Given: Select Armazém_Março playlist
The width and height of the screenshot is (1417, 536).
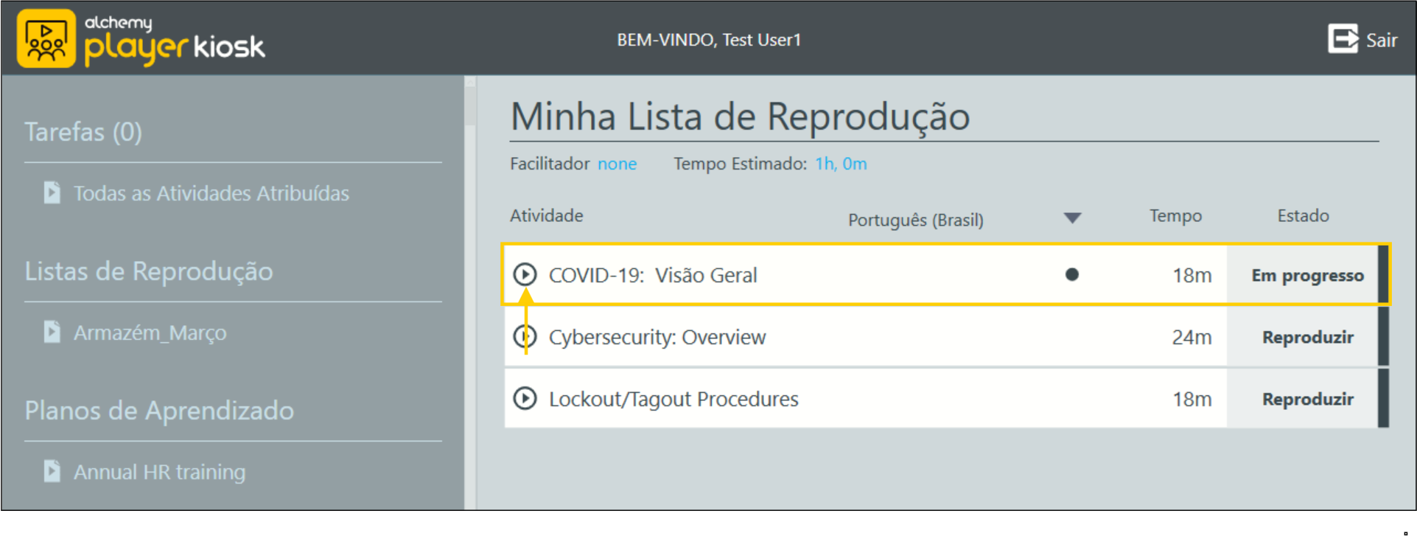Looking at the screenshot, I should point(150,332).
